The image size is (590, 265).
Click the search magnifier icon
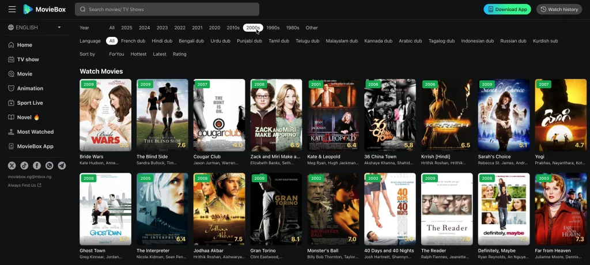[x=83, y=9]
